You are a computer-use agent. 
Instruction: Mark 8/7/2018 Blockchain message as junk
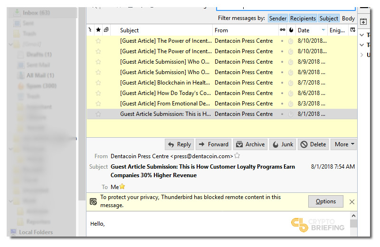tap(291, 83)
